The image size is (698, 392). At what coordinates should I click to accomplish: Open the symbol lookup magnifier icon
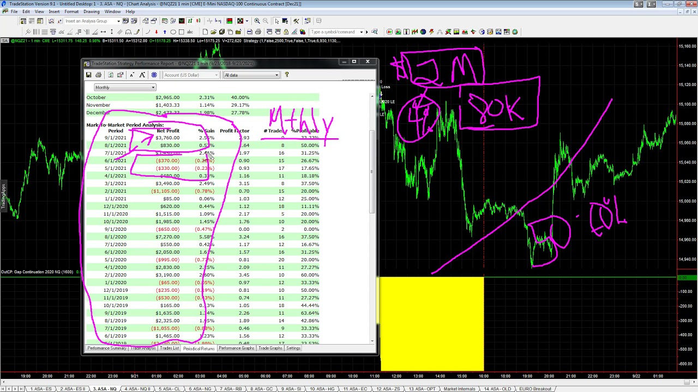(x=374, y=32)
